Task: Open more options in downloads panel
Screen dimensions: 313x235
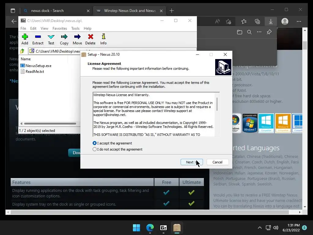Action: click(x=259, y=32)
